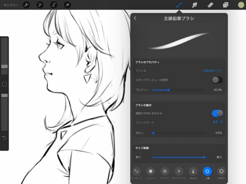The width and height of the screenshot is (246, 184).
Task: Open ギャラリー to return to gallery
Action: click(11, 5)
